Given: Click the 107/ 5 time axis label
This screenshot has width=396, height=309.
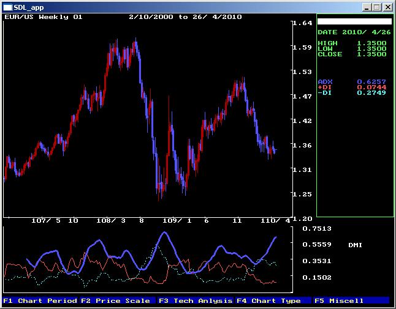Looking at the screenshot, I should point(46,221).
